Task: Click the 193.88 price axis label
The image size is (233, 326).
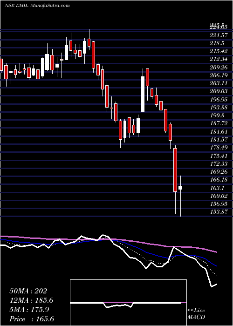Action: (219, 107)
